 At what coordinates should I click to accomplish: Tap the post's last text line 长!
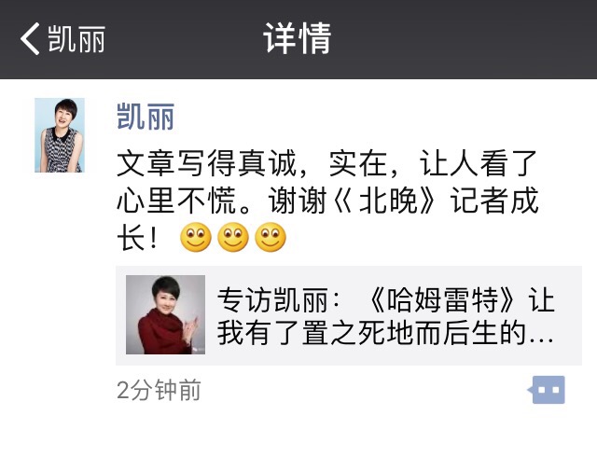(x=137, y=238)
